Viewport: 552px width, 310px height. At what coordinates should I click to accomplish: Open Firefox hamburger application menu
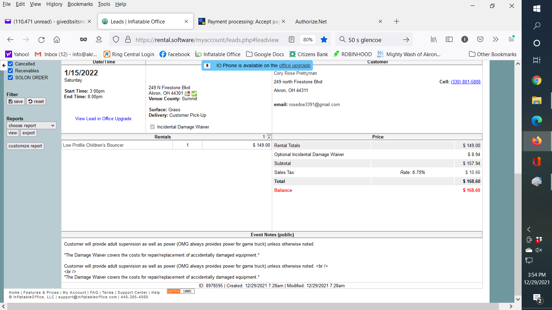(x=511, y=39)
